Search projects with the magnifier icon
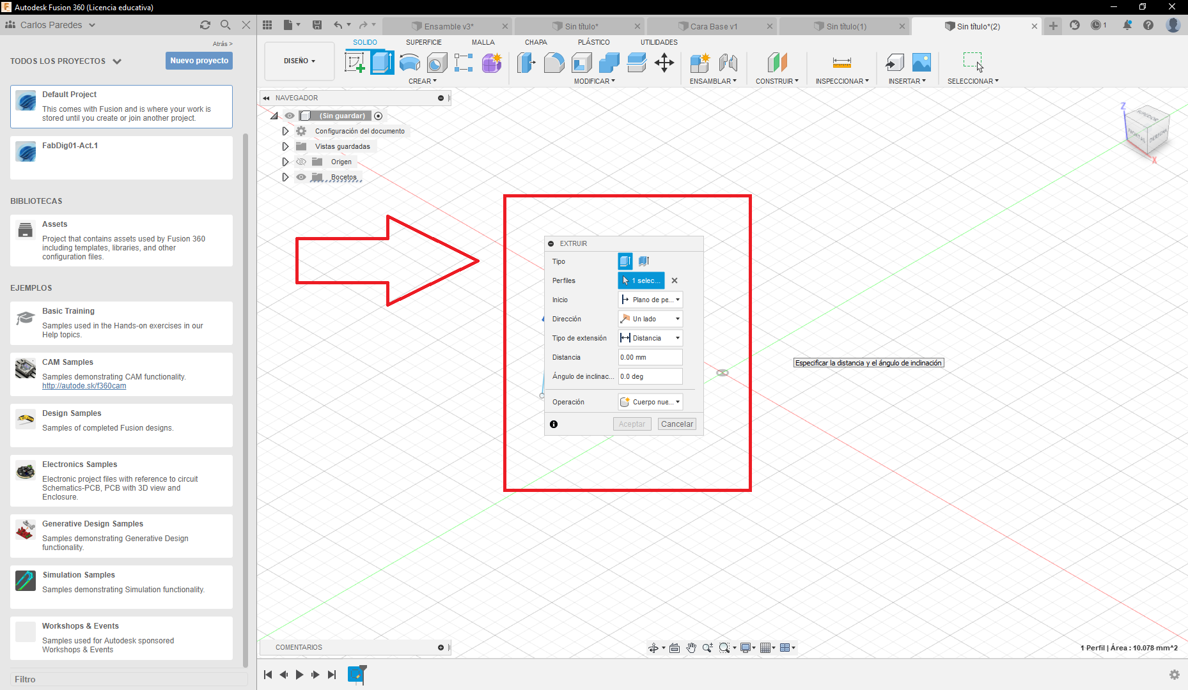1188x690 pixels. click(226, 25)
